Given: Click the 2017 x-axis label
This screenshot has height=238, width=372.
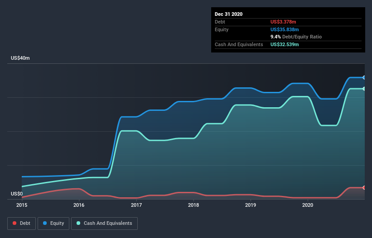Looking at the screenshot, I should pyautogui.click(x=136, y=205).
